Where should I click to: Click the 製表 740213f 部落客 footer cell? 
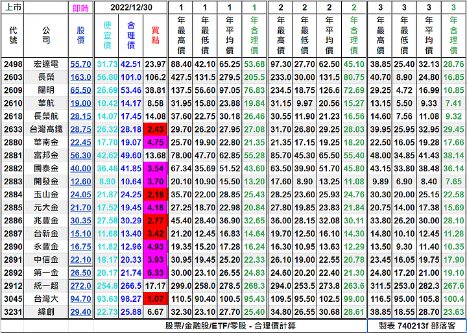pos(417,326)
